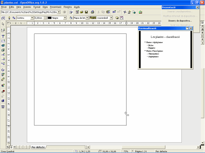Screen dimensions: 205x153
Task: Click the horizontal scrollbar bar at bottom
Action: [x=143, y=147]
